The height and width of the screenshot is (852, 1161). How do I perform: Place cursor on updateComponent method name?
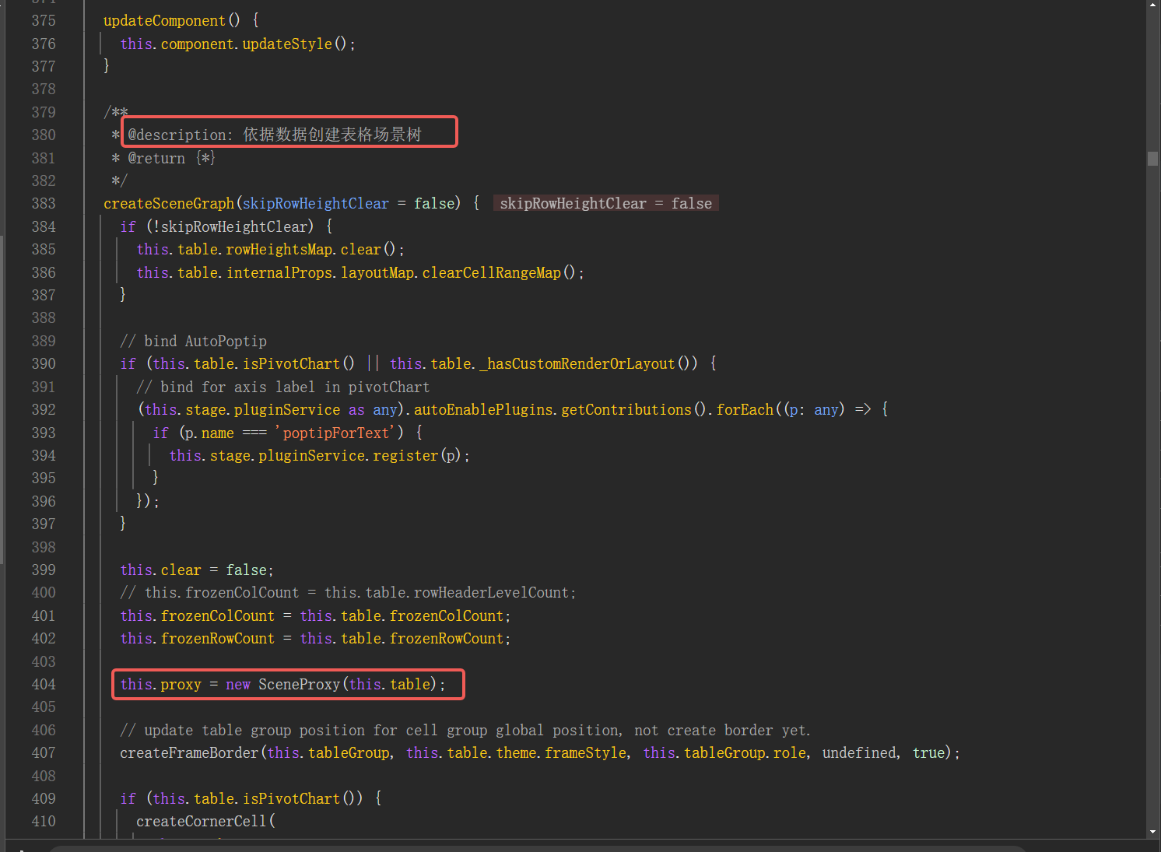tap(164, 21)
